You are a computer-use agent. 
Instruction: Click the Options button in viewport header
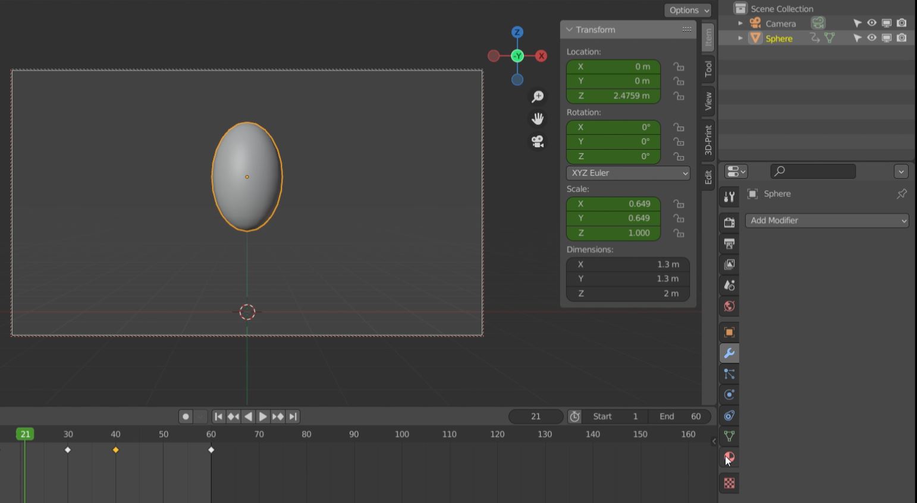[x=688, y=10]
